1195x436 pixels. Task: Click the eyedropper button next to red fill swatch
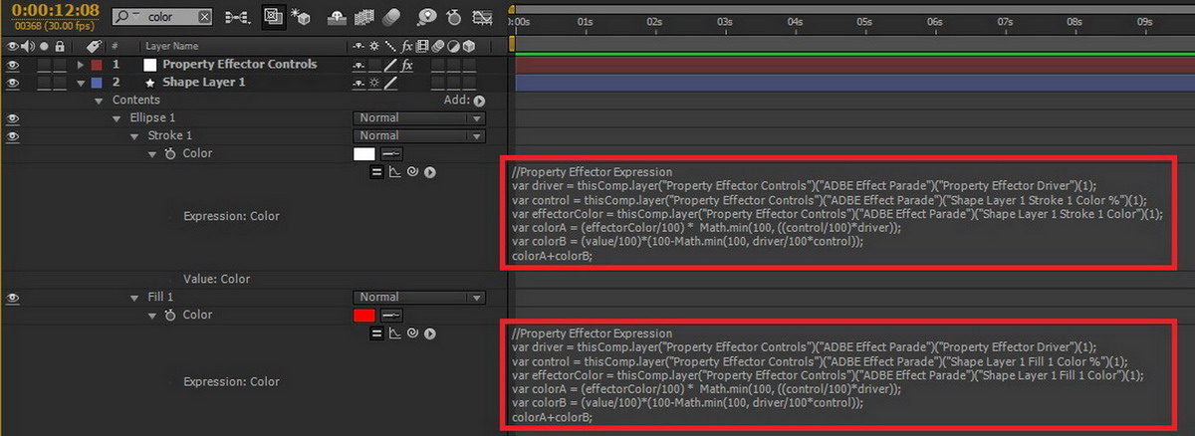[x=391, y=315]
